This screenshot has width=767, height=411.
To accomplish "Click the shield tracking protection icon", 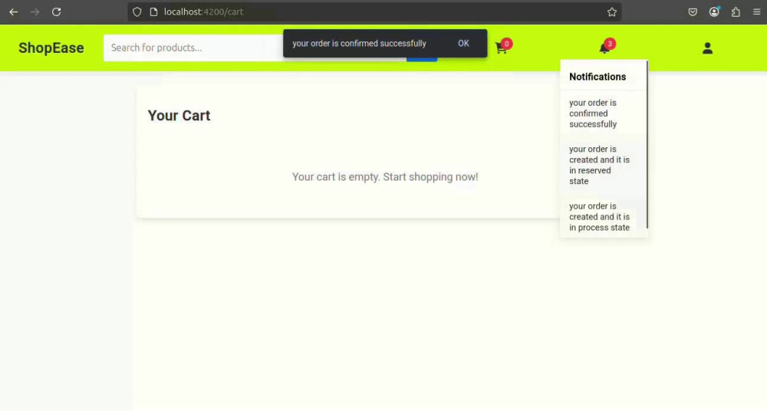I will (x=137, y=12).
